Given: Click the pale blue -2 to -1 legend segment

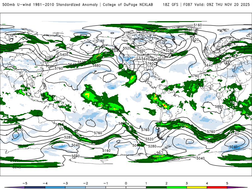Looking at the screenshot, I should click(96, 187).
